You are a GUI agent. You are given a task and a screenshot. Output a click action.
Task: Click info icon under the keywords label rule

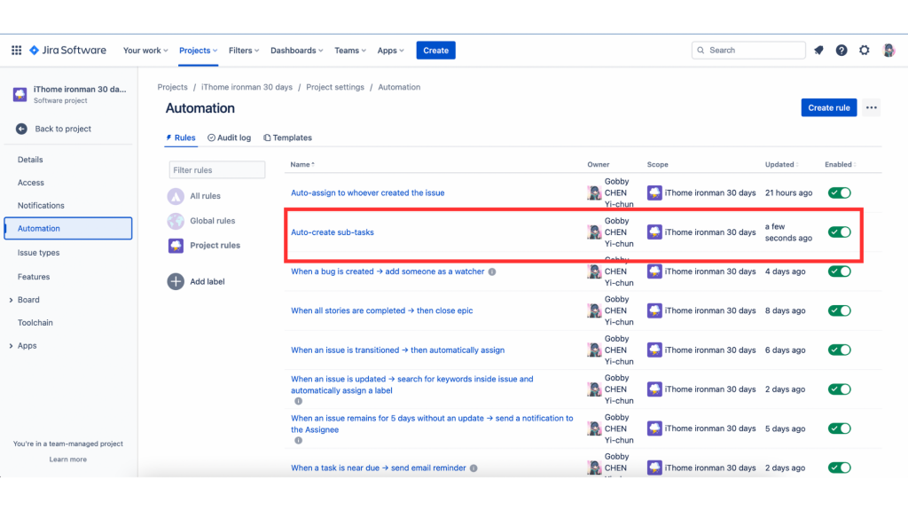[x=298, y=401]
